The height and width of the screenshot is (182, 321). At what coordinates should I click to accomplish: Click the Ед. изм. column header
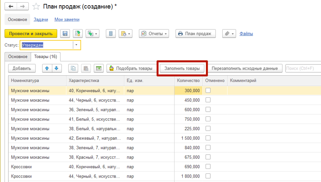tap(149, 81)
